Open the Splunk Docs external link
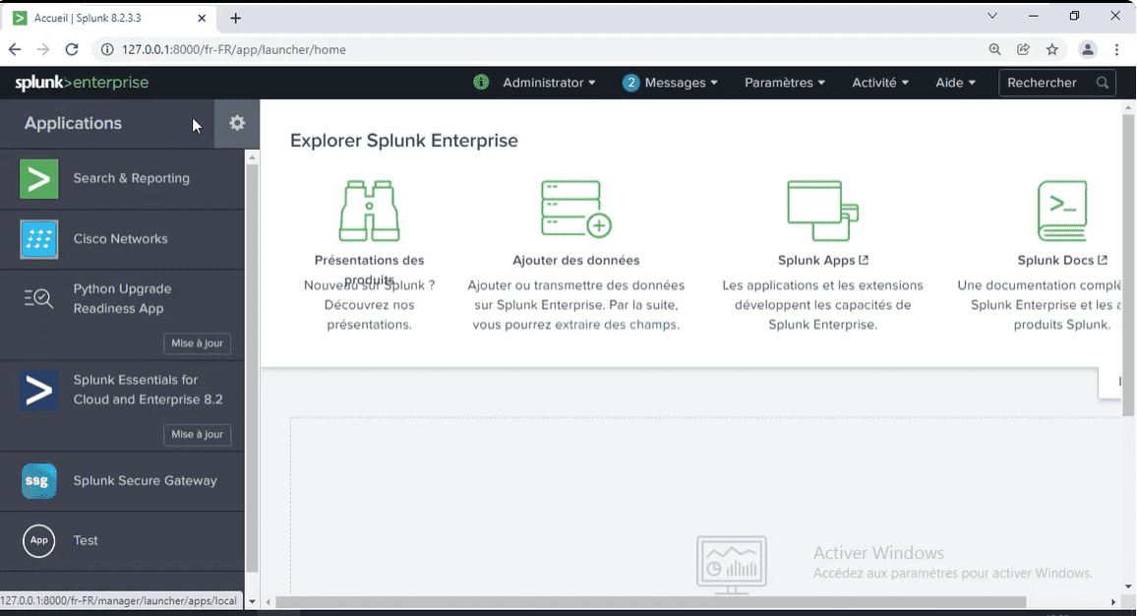Image resolution: width=1137 pixels, height=616 pixels. pyautogui.click(x=1062, y=260)
